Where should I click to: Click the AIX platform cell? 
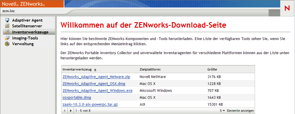(142, 104)
